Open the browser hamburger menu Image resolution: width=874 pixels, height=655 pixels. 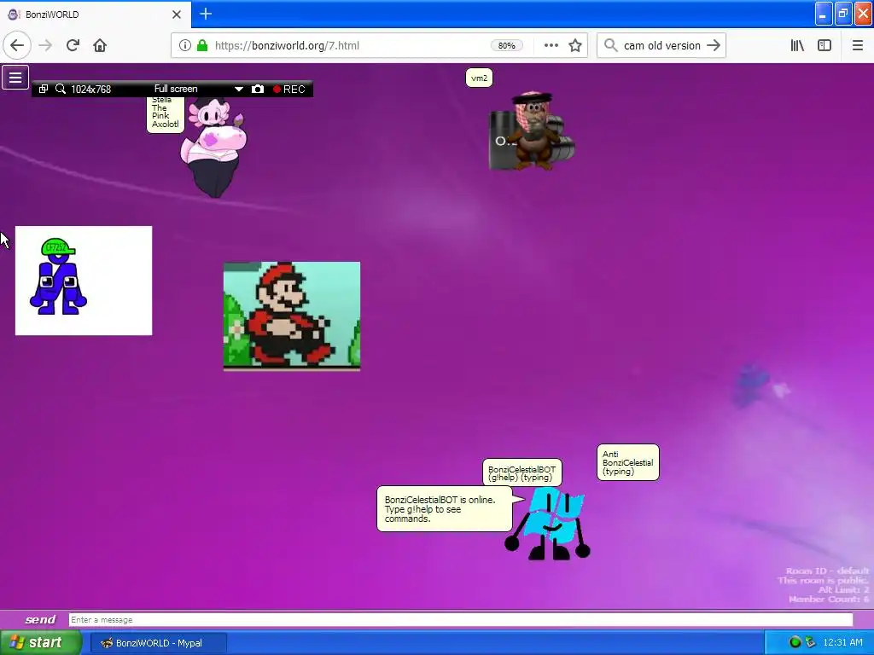857,46
